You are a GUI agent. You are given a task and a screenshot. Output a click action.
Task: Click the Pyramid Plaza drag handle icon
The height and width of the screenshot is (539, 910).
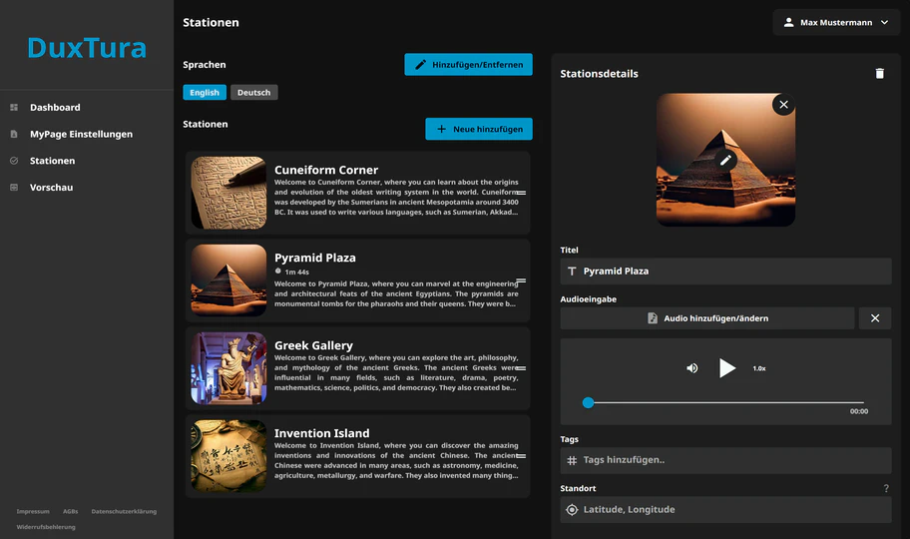coord(521,280)
